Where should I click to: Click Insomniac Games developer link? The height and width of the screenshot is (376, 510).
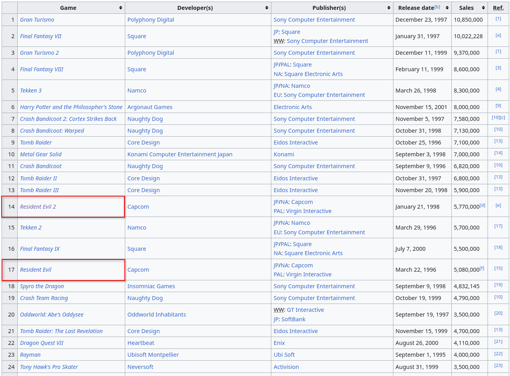pos(151,286)
